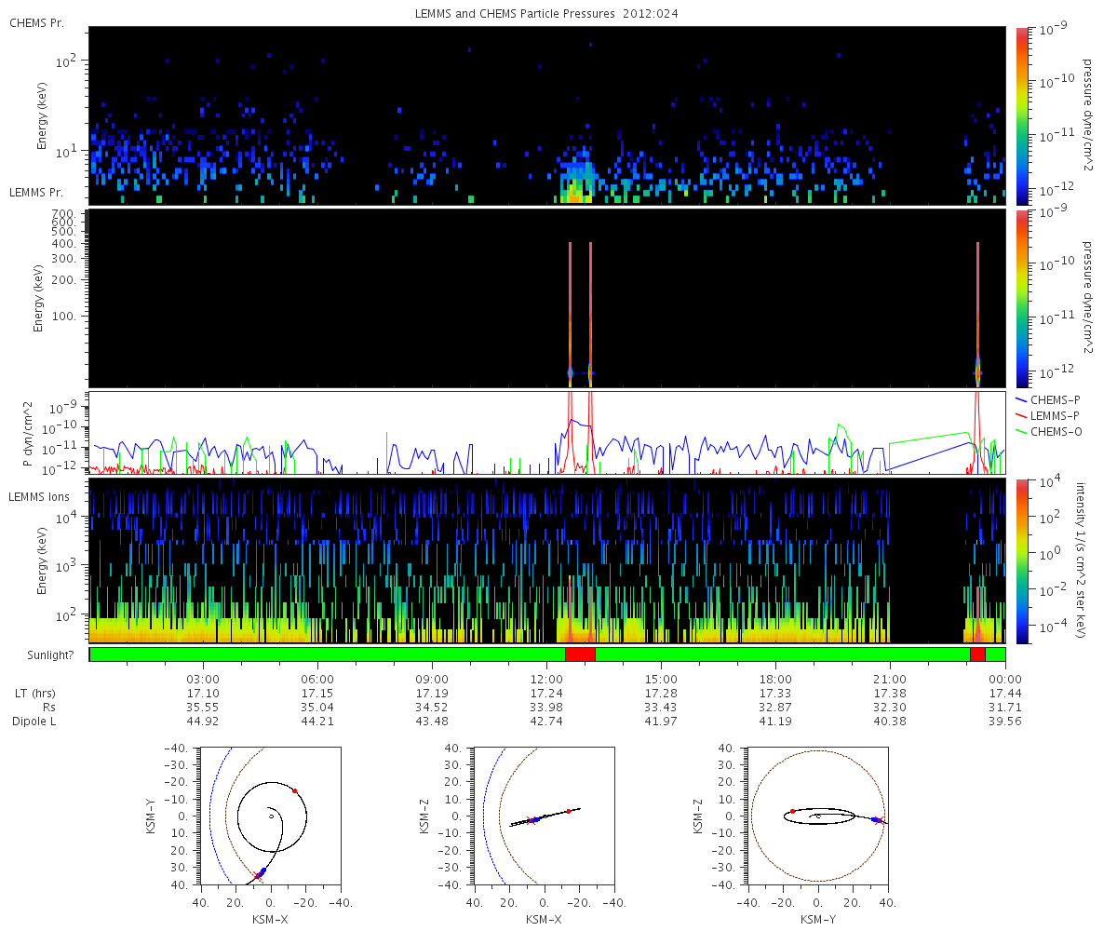Image resolution: width=1117 pixels, height=931 pixels.
Task: Click the 21:00 time axis label
Action: pos(891,681)
